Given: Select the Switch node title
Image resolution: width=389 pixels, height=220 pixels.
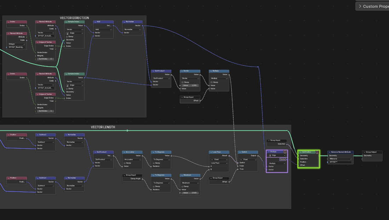Looking at the screenshot, I should tap(244, 152).
